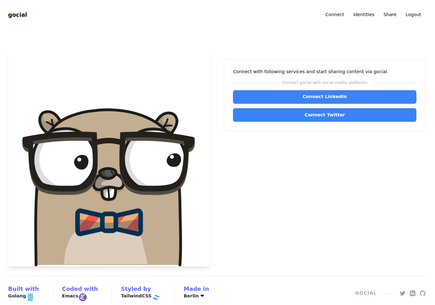435x305 pixels.
Task: Click the 'TailwindCSS' footer text
Action: tap(136, 296)
